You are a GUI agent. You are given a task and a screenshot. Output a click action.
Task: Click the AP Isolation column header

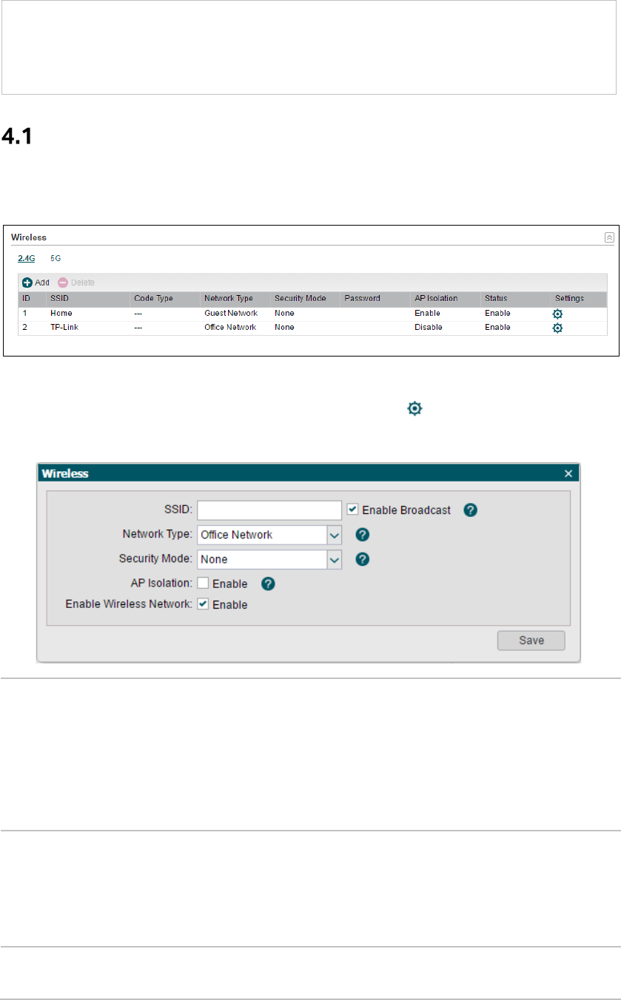click(x=436, y=299)
